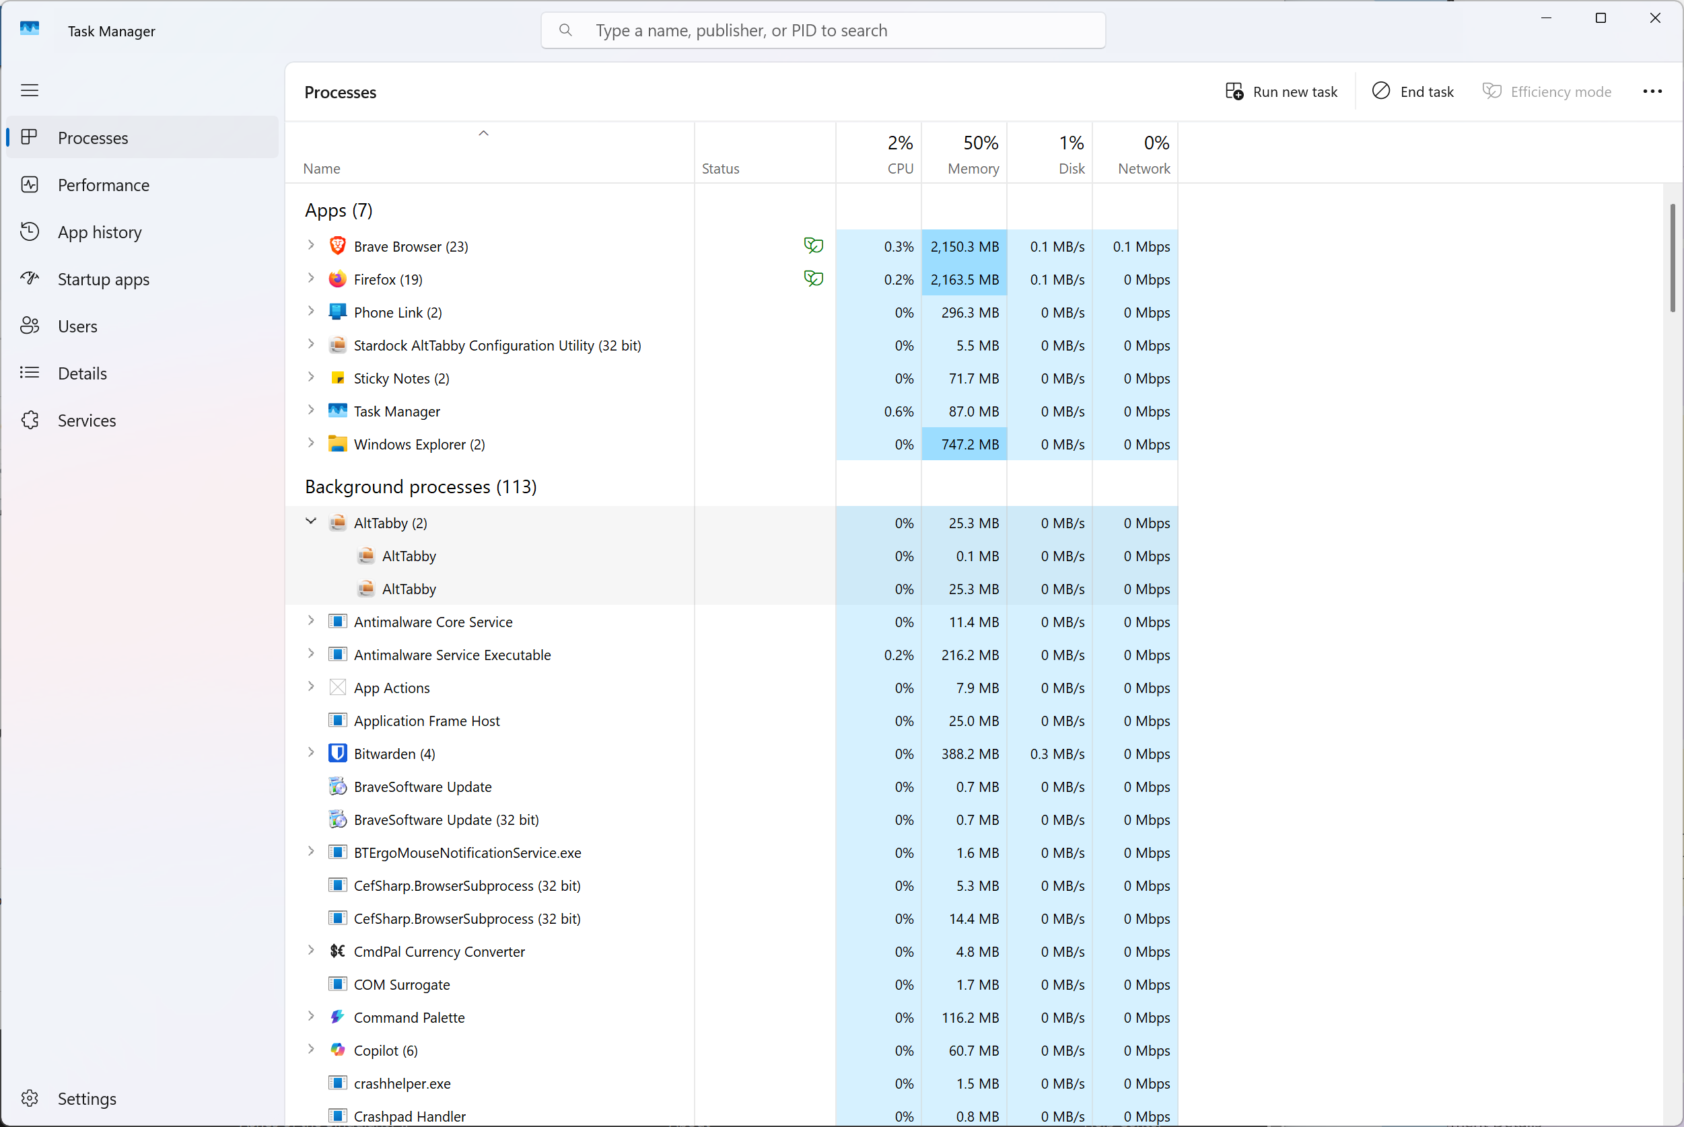Expand the Bitwarden (4) group

click(311, 752)
